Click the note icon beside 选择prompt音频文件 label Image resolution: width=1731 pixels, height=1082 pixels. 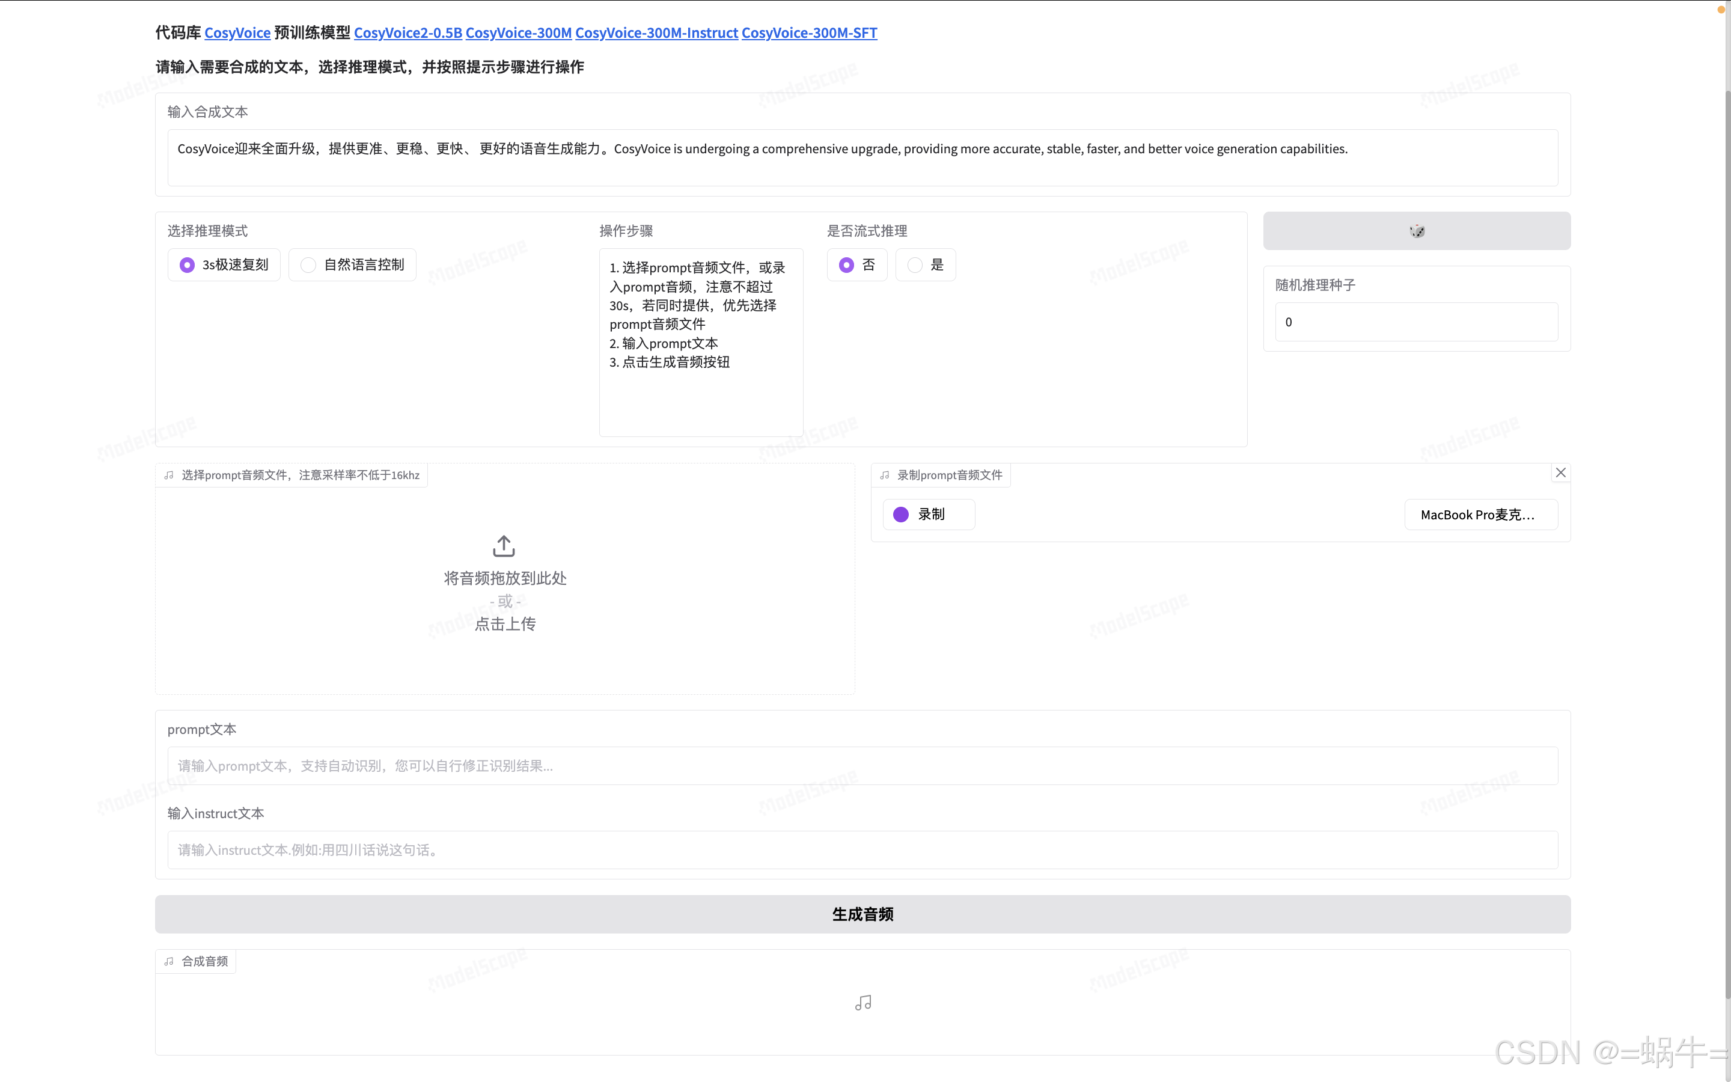[x=169, y=475]
